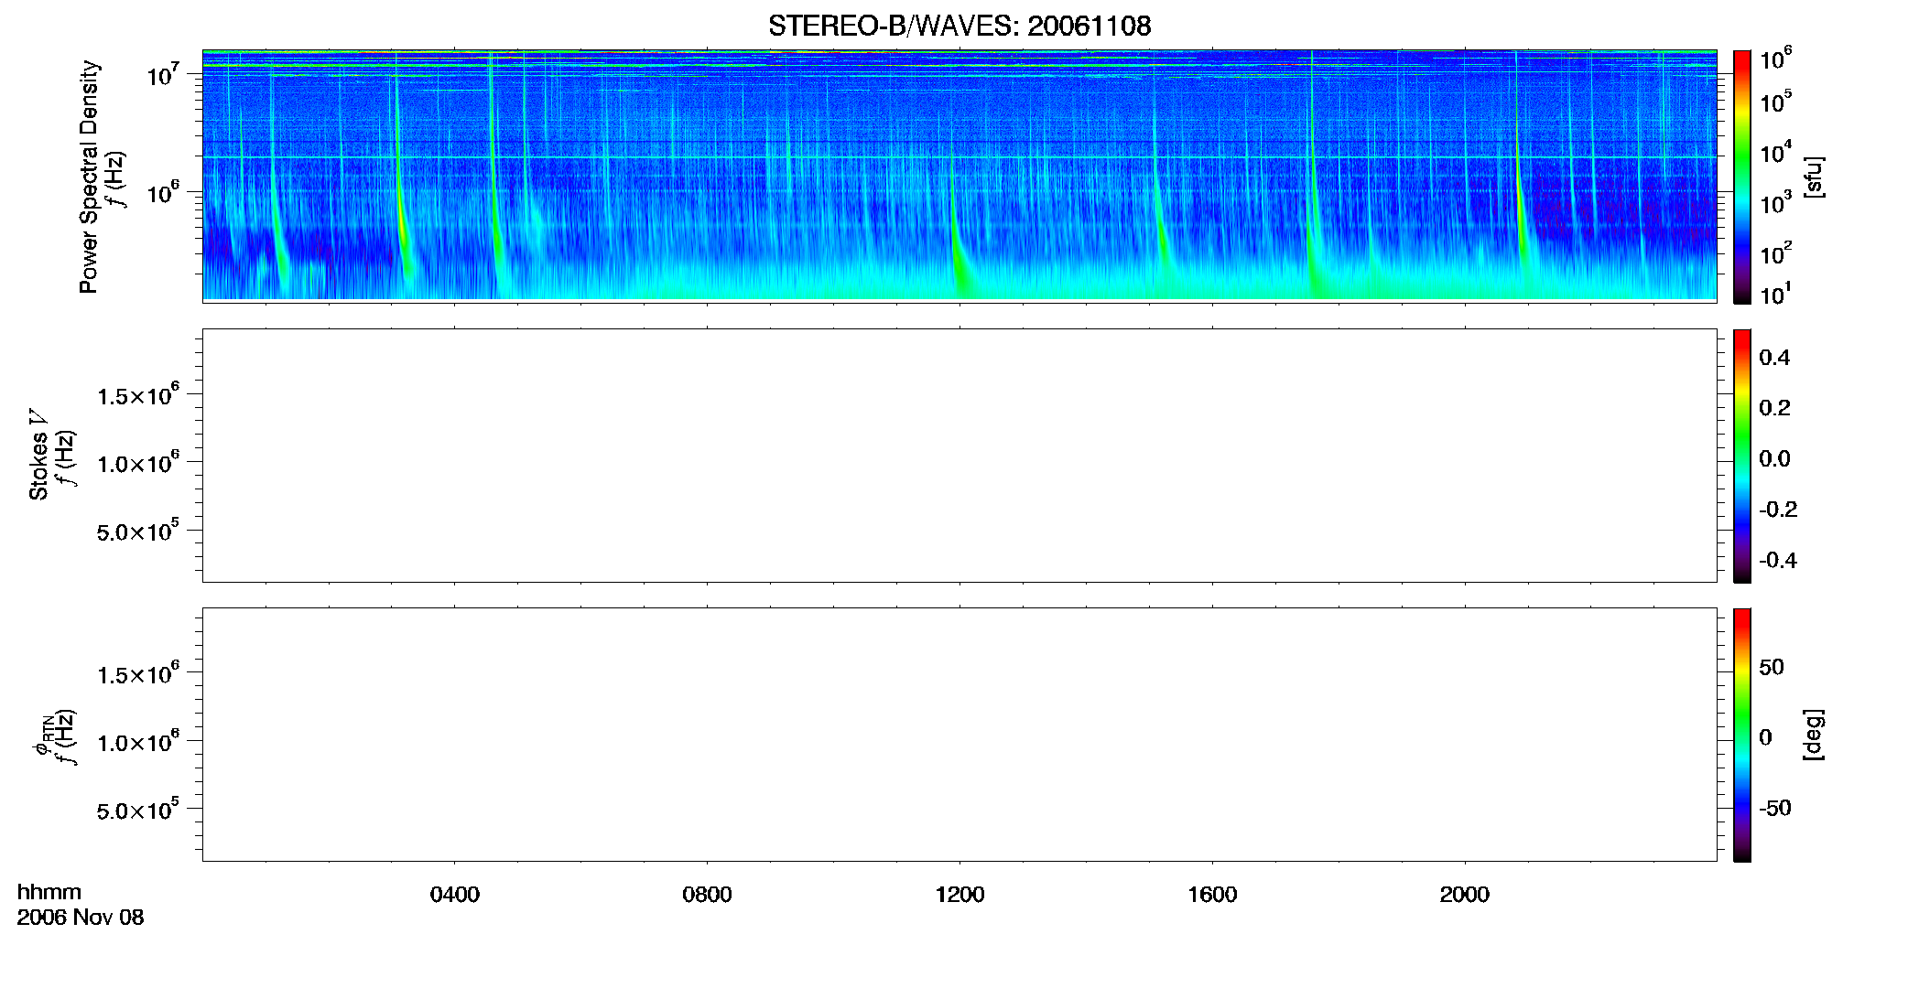Click the "[deg]" colorbar unit label
Viewport: 1919px width, 988px height.
click(1814, 735)
